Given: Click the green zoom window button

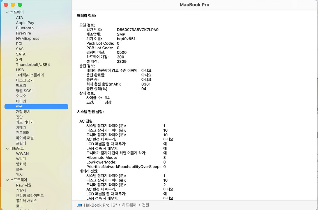Looking at the screenshot, I should click(x=20, y=5).
